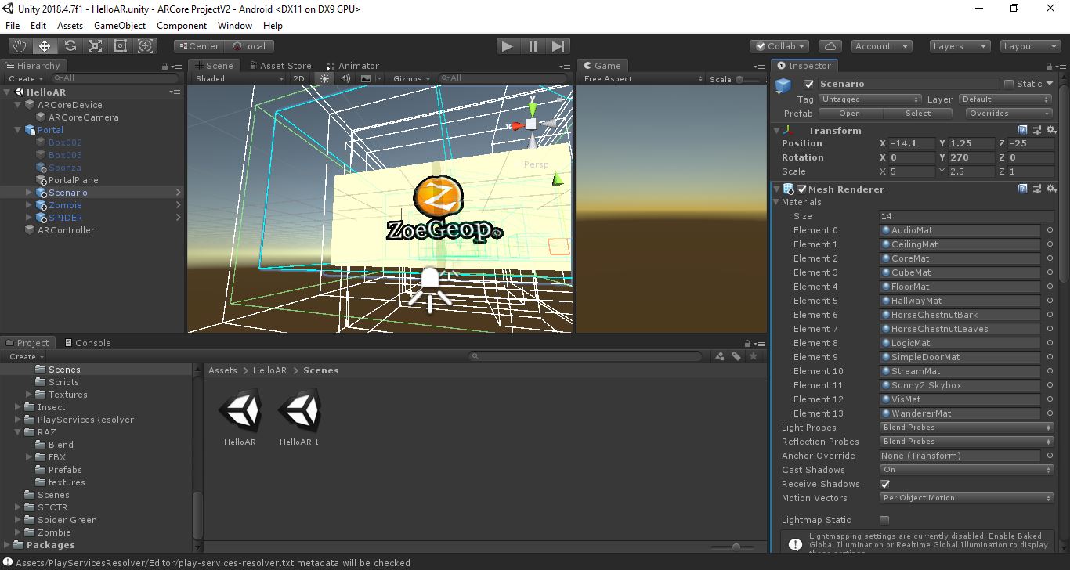Open the Cast Shadows dropdown

(x=967, y=470)
